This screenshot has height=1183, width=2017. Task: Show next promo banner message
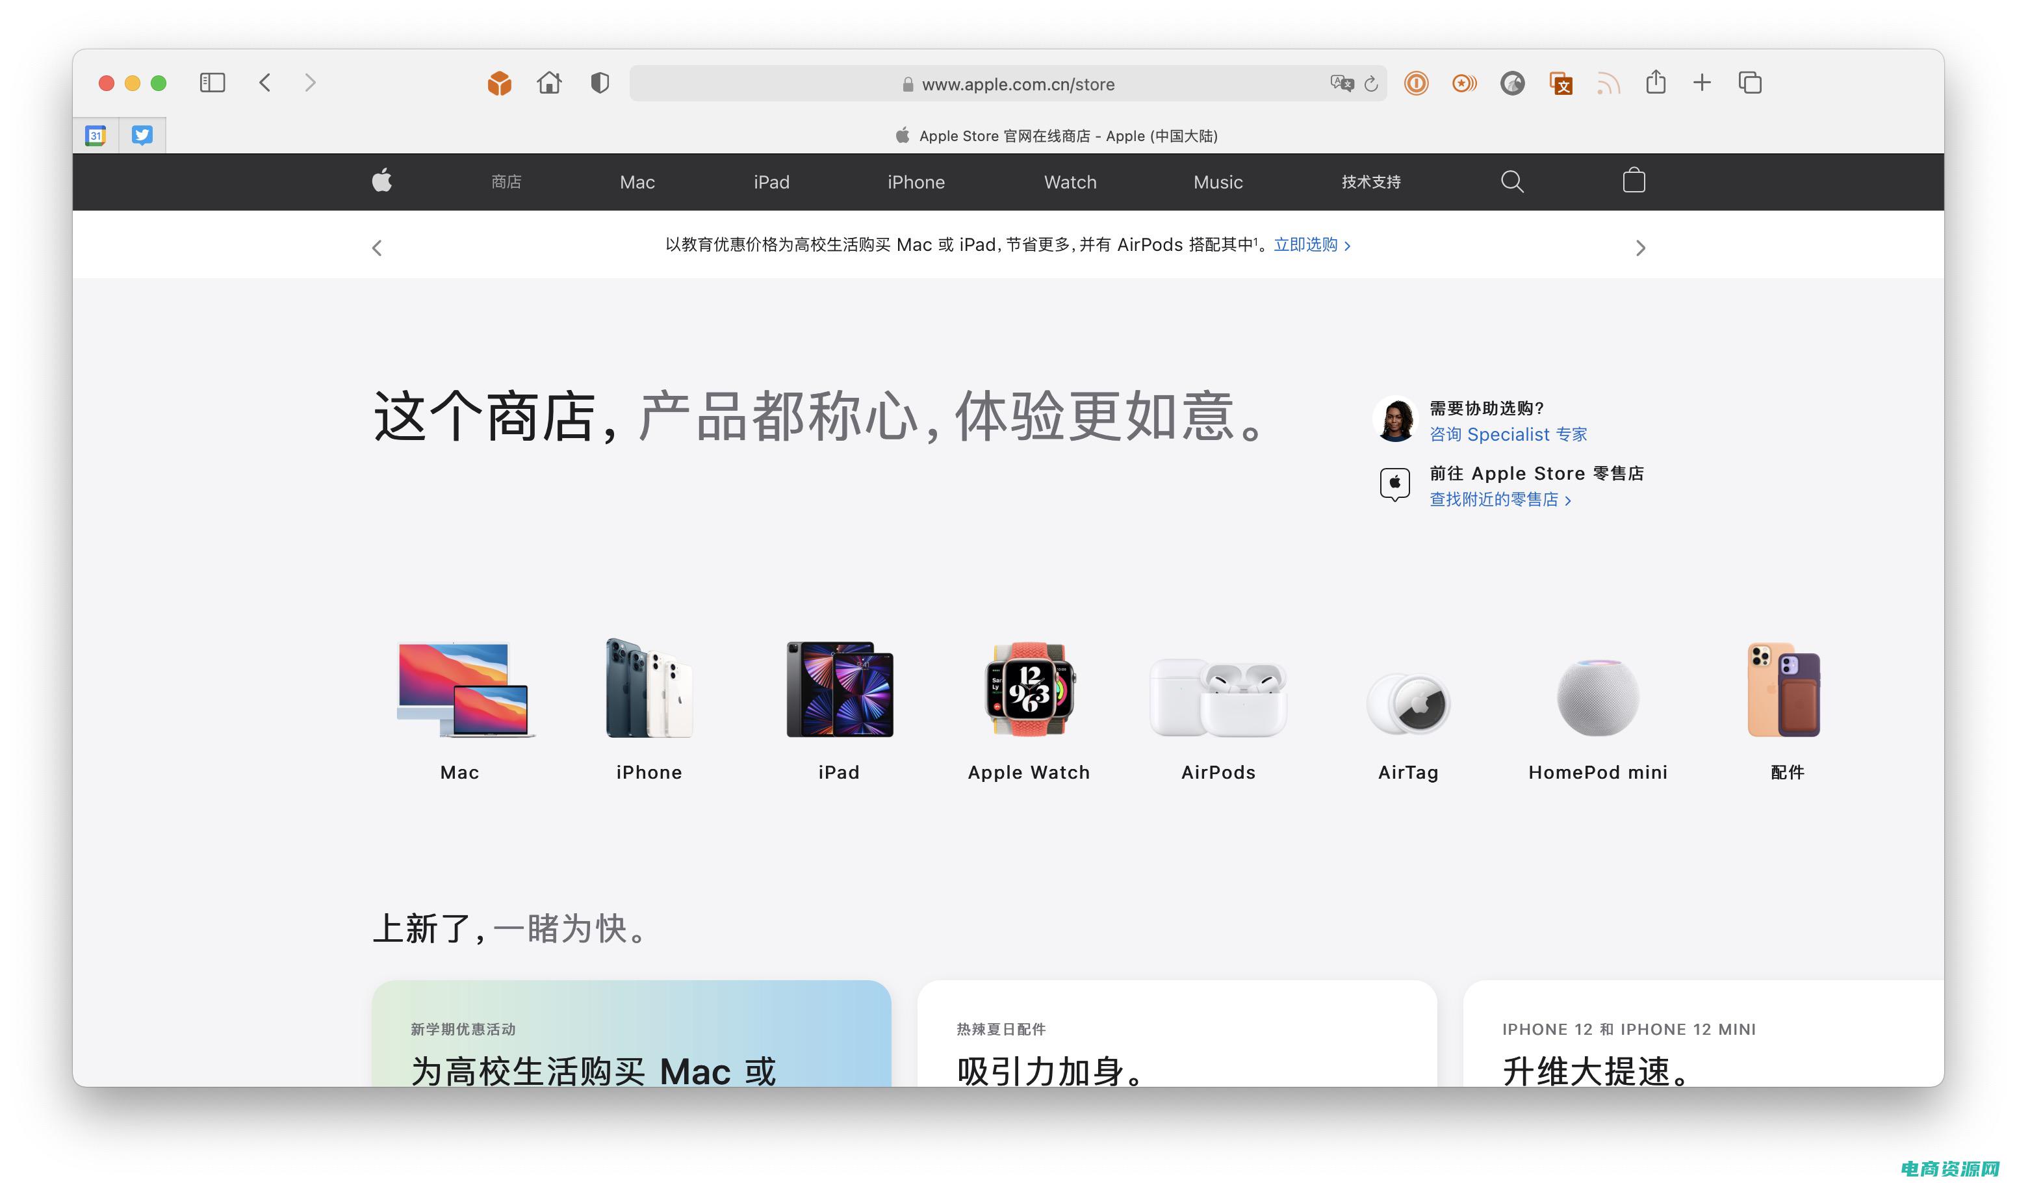tap(1640, 248)
